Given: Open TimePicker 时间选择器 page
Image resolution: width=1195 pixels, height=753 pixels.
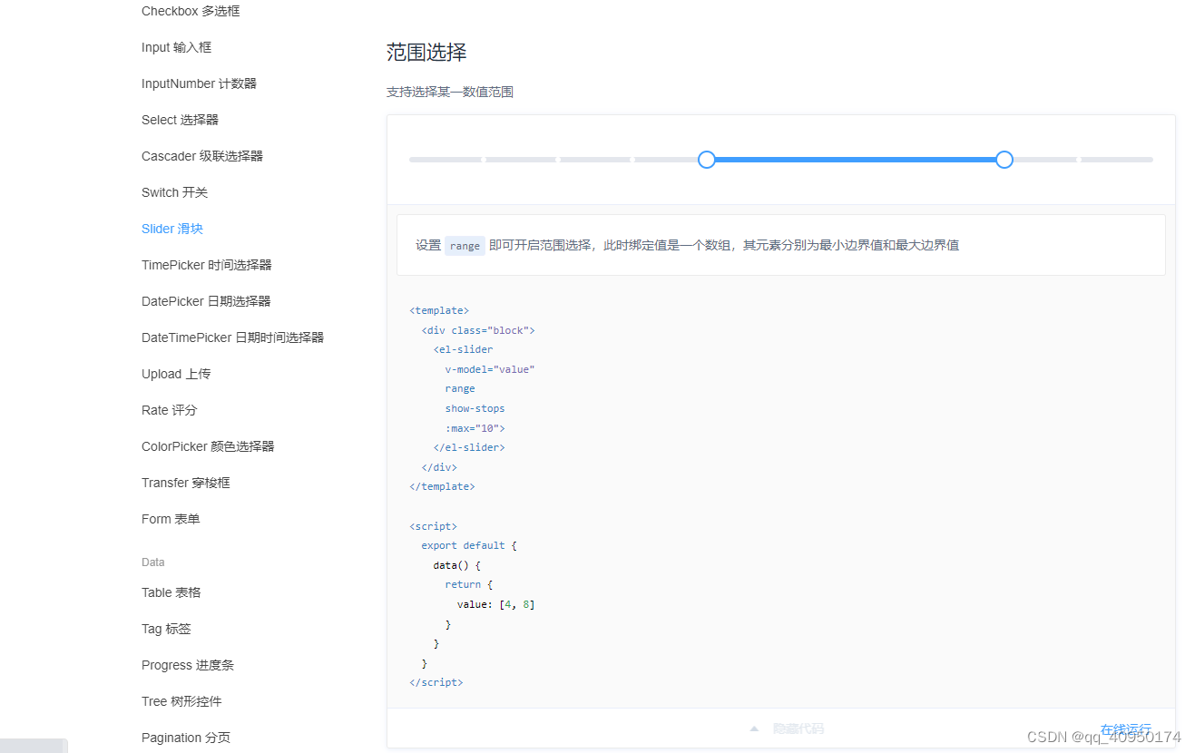Looking at the screenshot, I should coord(207,265).
